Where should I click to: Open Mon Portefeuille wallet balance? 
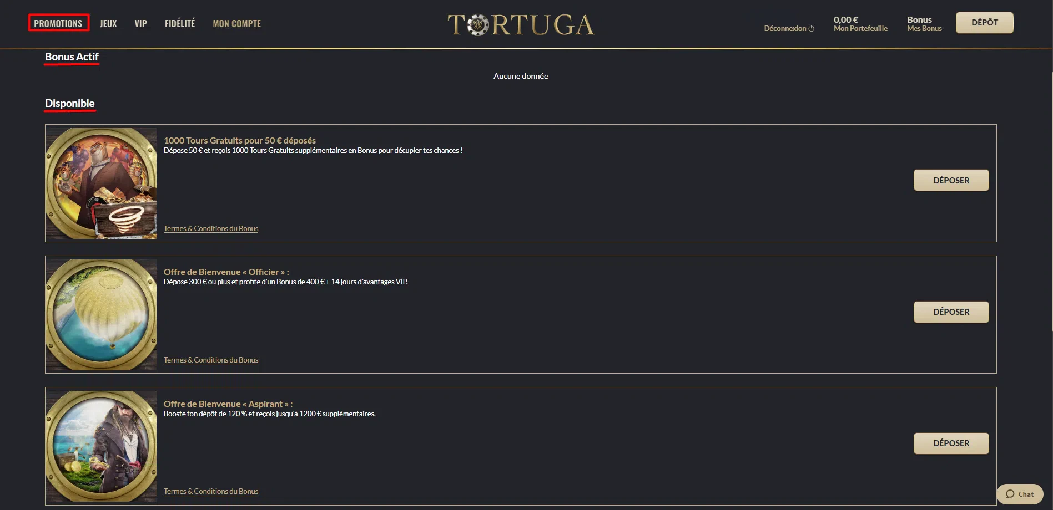click(x=860, y=24)
